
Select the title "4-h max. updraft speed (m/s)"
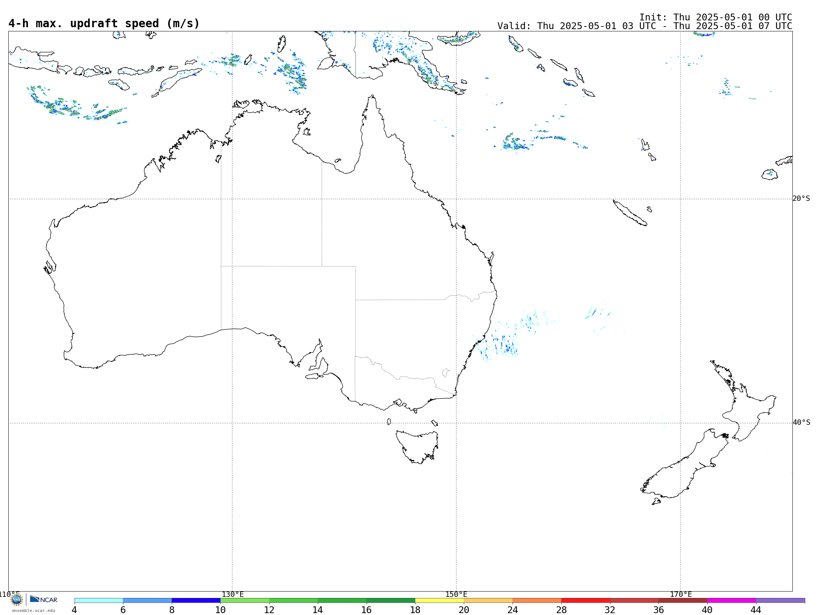click(104, 23)
